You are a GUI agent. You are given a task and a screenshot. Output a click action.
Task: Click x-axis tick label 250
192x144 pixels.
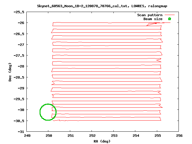[x=49, y=136]
